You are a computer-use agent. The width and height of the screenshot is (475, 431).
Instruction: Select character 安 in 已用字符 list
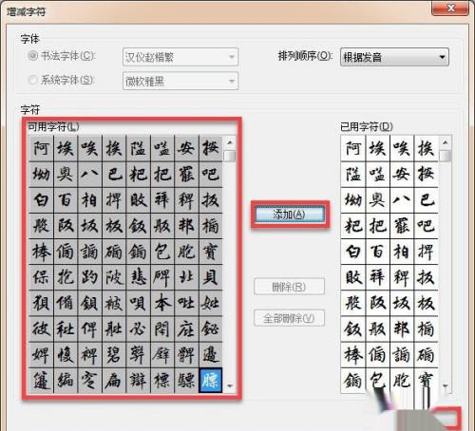402,175
